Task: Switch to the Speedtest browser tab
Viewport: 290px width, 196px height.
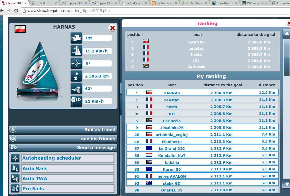Action: [224, 3]
